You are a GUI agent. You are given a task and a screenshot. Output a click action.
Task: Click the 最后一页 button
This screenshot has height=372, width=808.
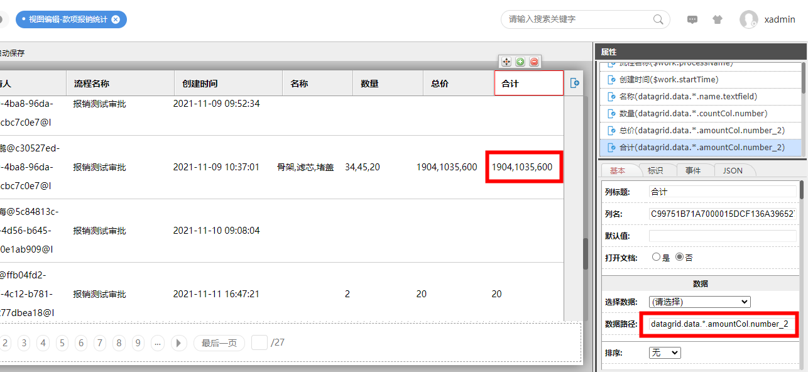[x=219, y=342]
